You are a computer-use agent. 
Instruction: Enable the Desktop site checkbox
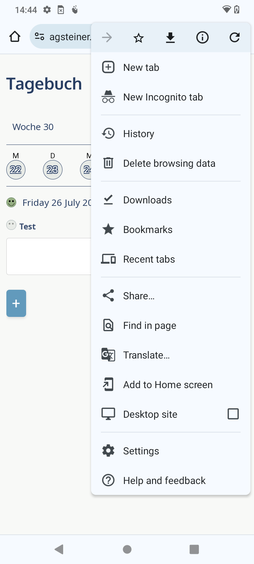pos(233,414)
